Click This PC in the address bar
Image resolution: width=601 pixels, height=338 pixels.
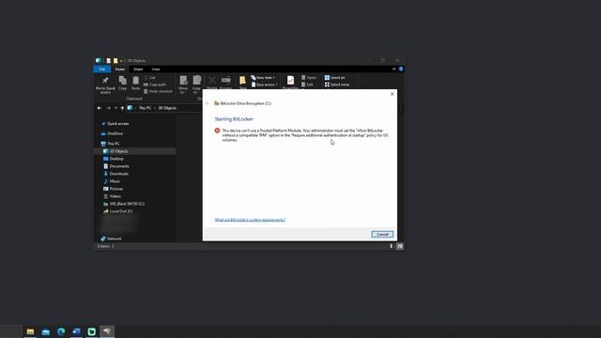(x=145, y=108)
